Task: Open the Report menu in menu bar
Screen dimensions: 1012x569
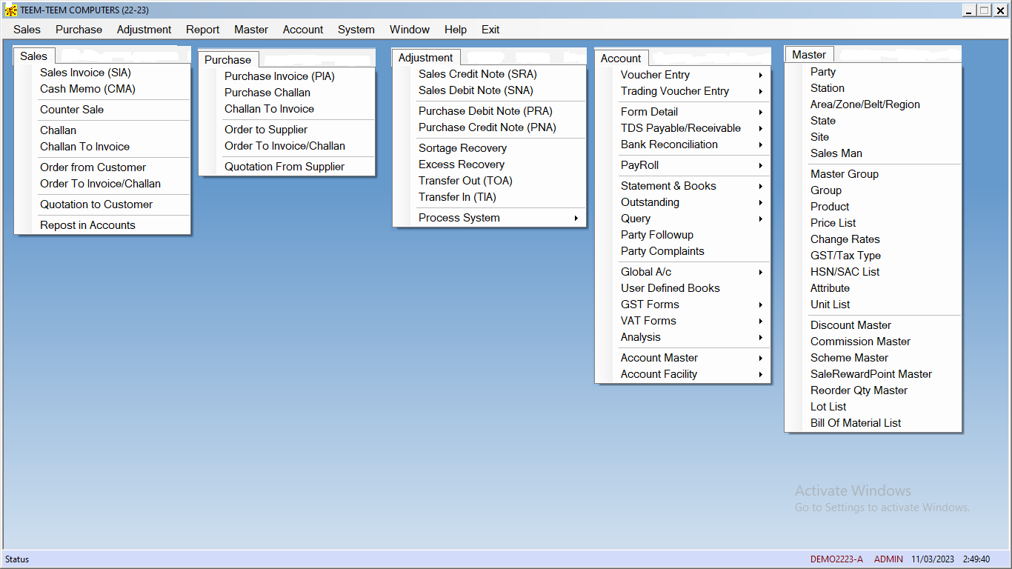Action: point(202,30)
